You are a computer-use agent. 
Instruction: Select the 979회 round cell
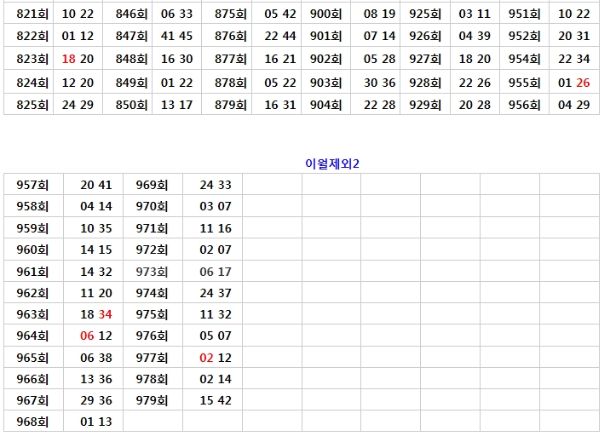(x=153, y=400)
